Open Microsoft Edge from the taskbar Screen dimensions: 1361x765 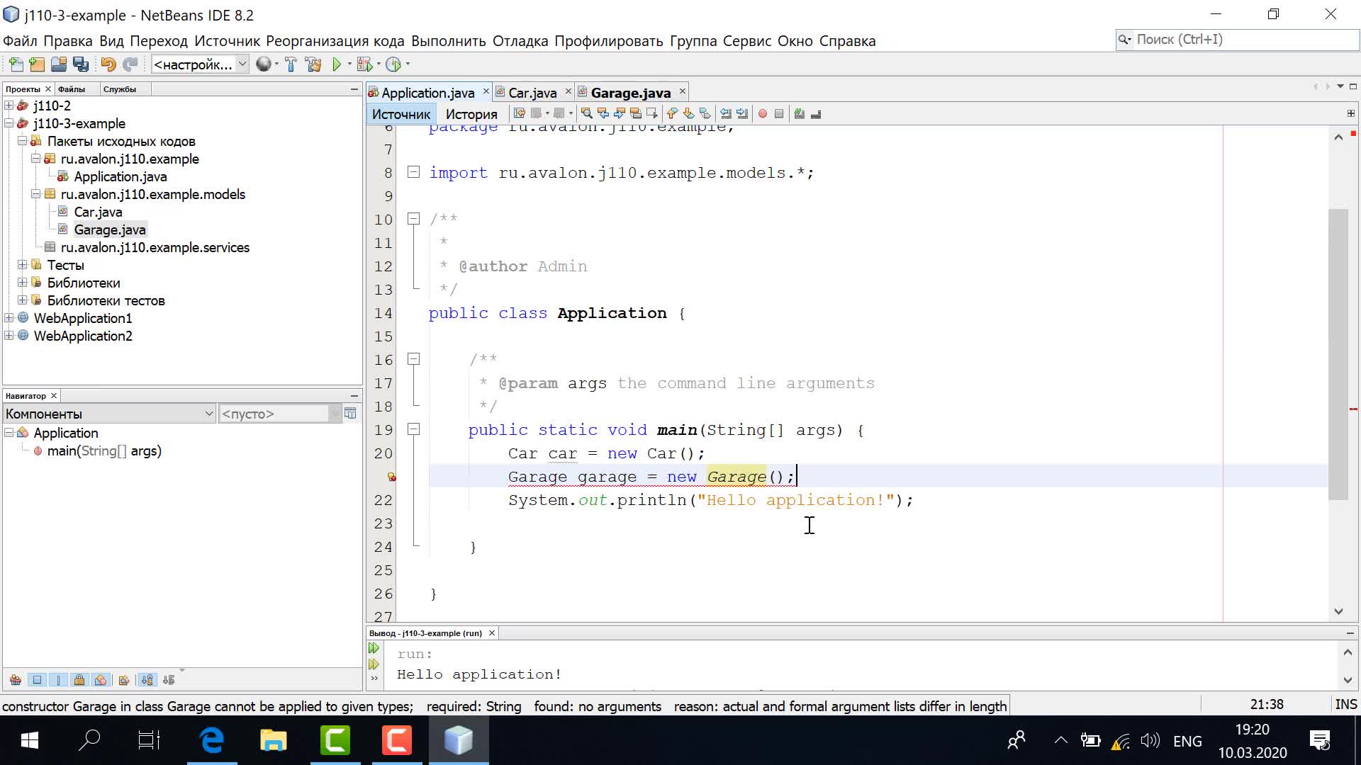pyautogui.click(x=212, y=740)
